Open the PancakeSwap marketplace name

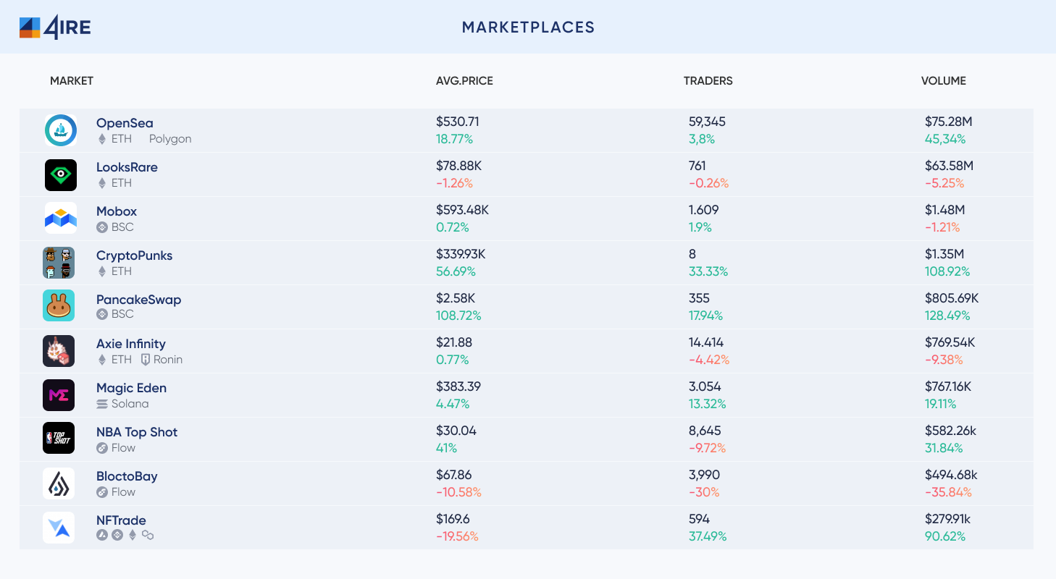pyautogui.click(x=138, y=300)
